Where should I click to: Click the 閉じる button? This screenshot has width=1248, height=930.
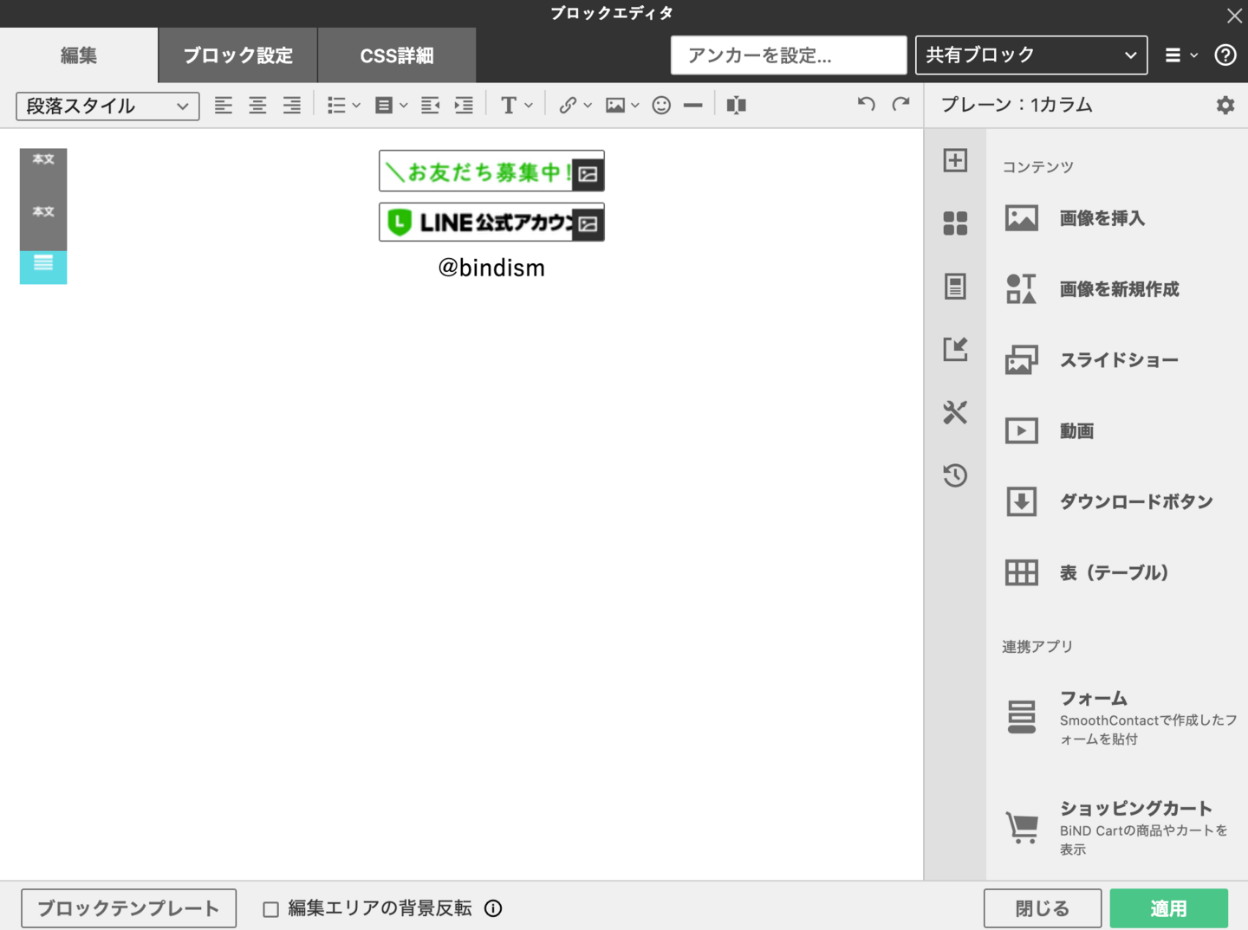1043,908
